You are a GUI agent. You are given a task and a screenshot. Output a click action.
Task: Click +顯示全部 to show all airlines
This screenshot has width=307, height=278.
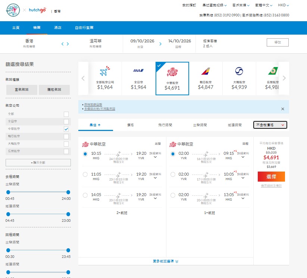pos(38,163)
